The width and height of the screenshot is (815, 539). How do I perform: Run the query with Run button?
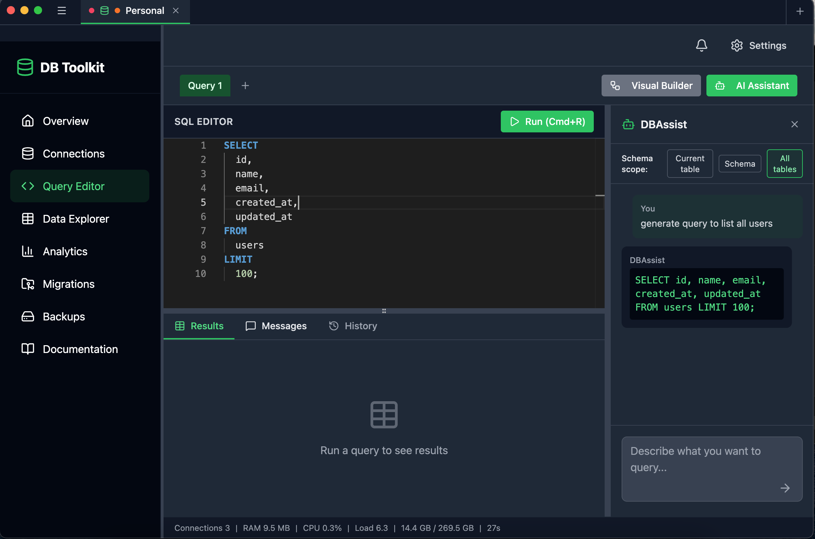[547, 122]
